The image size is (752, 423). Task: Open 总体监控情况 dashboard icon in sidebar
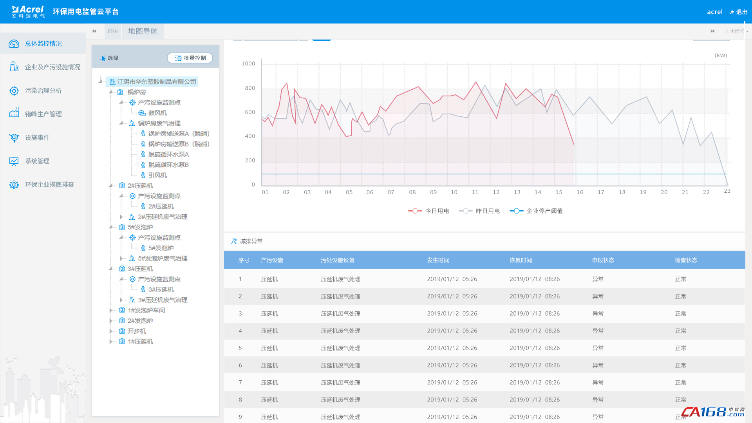click(14, 43)
